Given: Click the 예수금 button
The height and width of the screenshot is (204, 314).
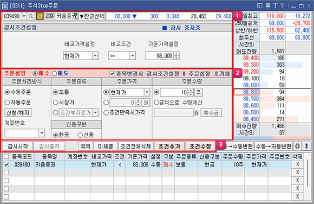Looking at the screenshot, I should pyautogui.click(x=211, y=113).
